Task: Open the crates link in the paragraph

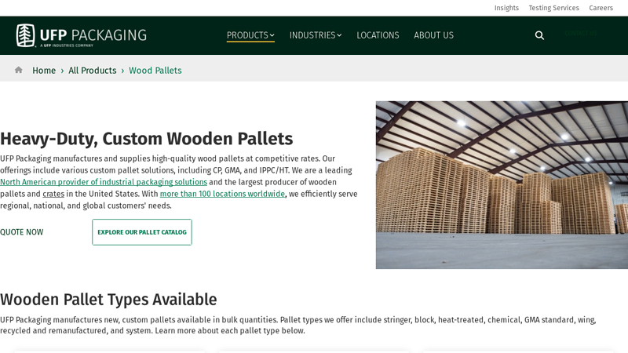Action: click(x=53, y=194)
